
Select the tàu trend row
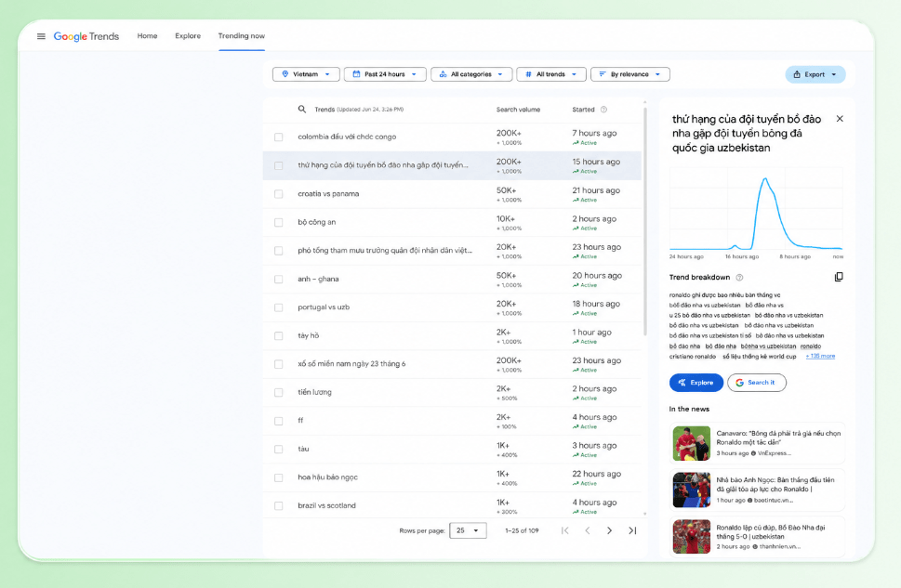(x=452, y=449)
